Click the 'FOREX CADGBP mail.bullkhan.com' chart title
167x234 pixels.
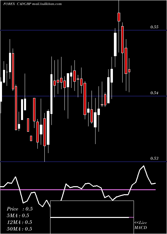pos(32,4)
